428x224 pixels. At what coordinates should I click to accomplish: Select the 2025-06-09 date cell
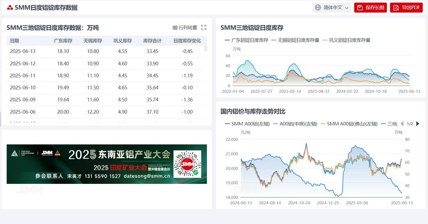coord(23,99)
